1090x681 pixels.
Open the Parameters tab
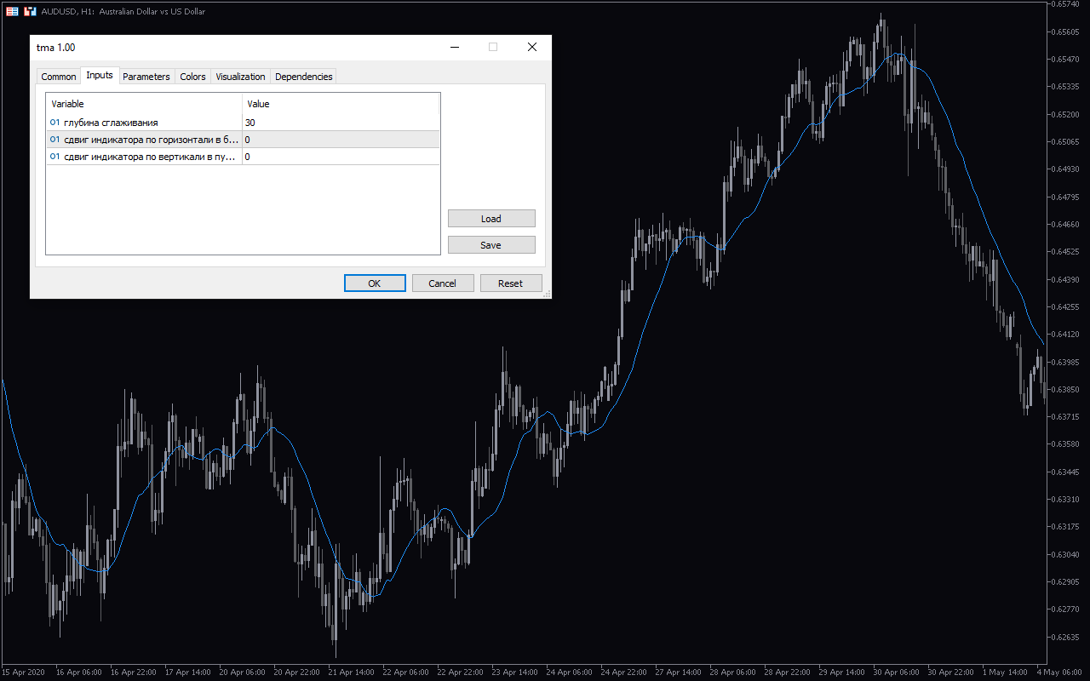(146, 77)
